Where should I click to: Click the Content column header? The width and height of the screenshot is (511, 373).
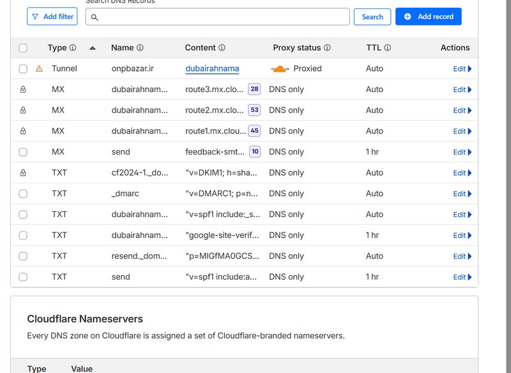tap(200, 47)
